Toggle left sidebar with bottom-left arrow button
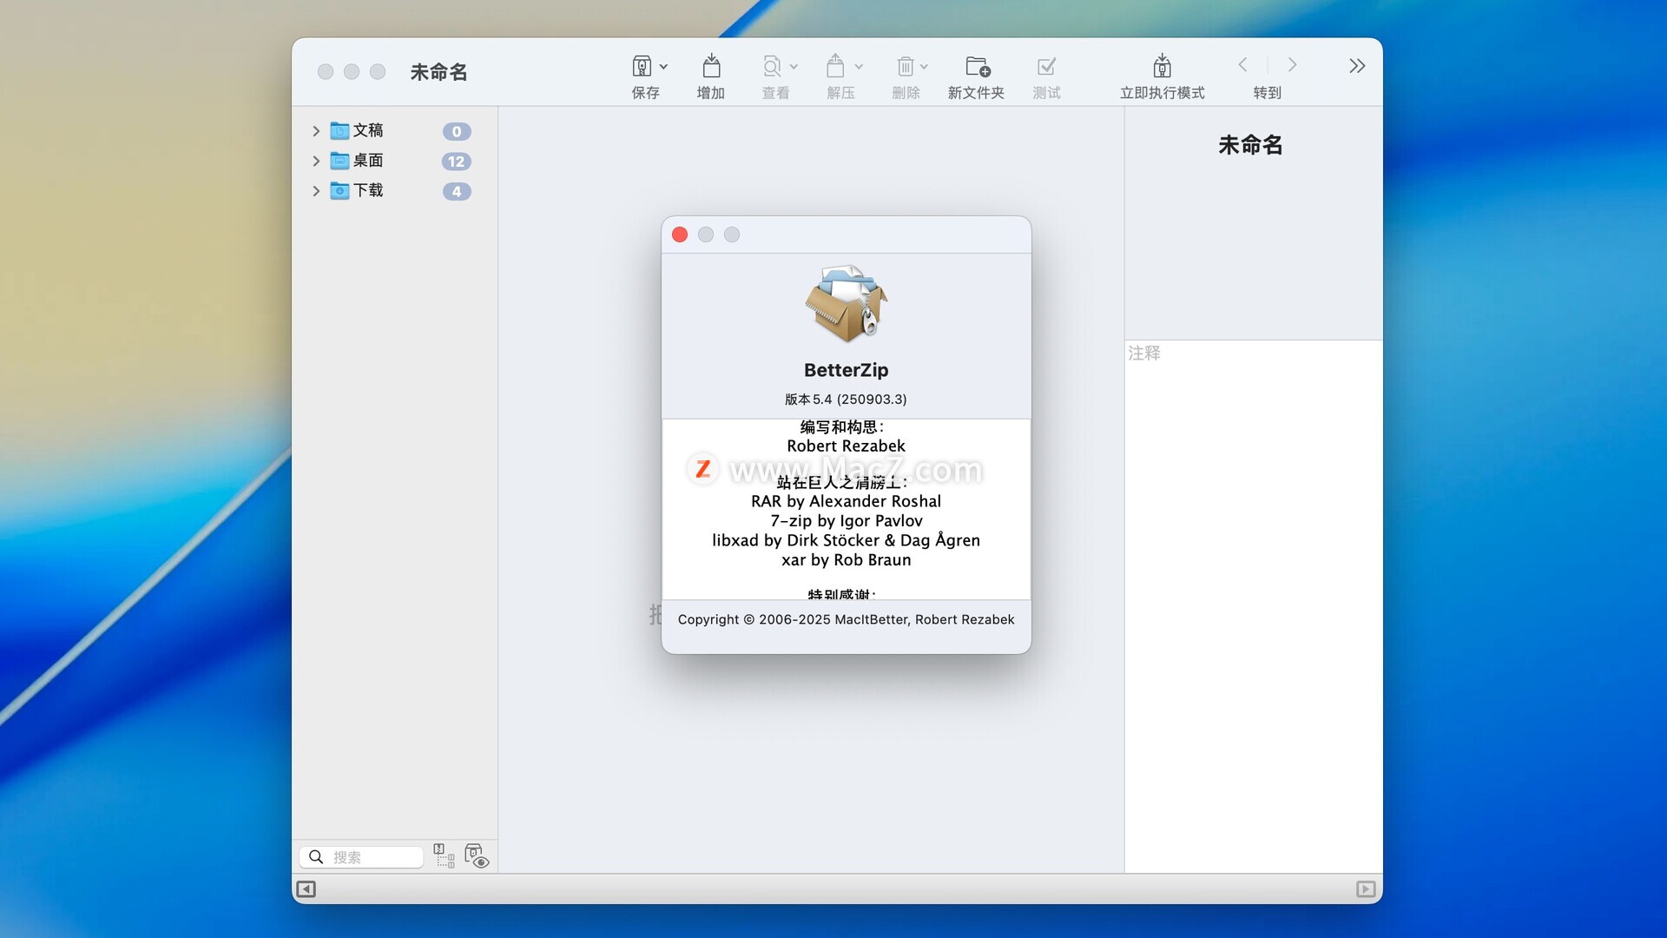Viewport: 1667px width, 938px height. click(306, 889)
